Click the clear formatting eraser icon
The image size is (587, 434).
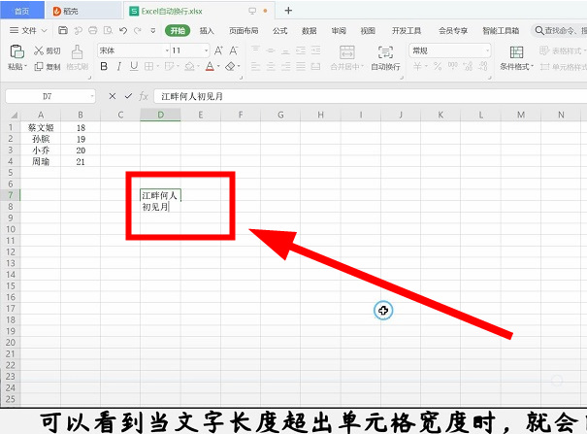[230, 66]
